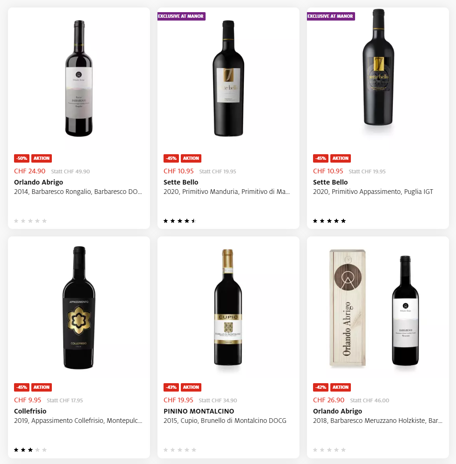Image resolution: width=456 pixels, height=464 pixels.
Task: Click the -50% discount badge
Action: point(21,158)
